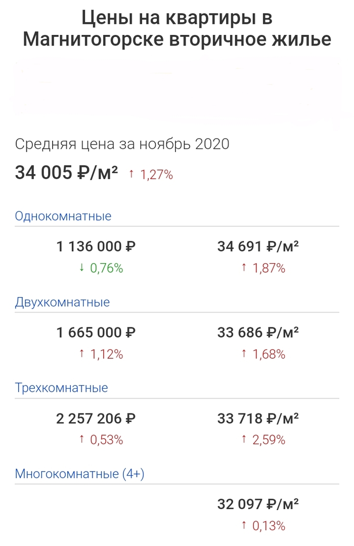Image resolution: width=354 pixels, height=546 pixels.
Task: Click the up arrow next to 1,12%
Action: (x=81, y=354)
